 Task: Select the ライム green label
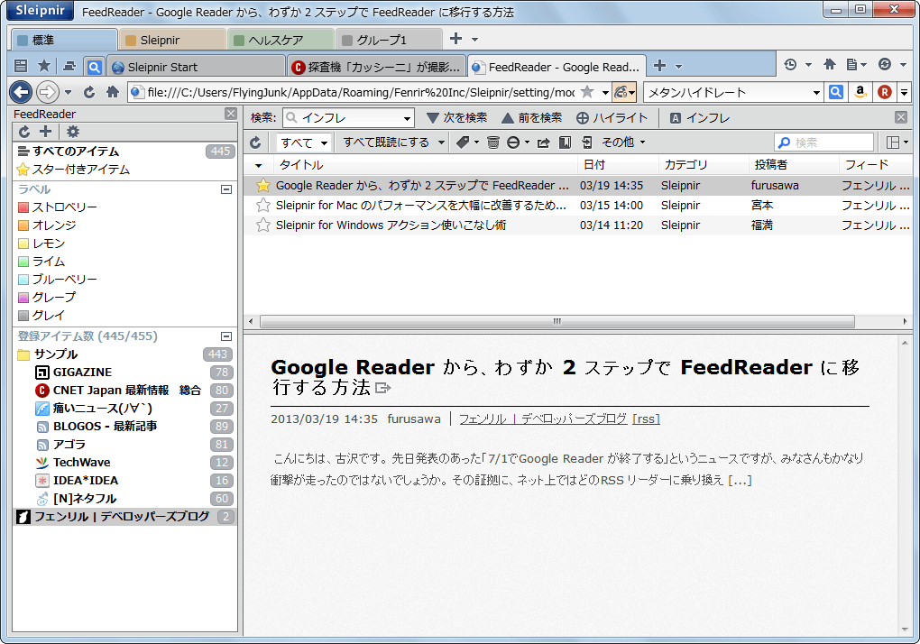tap(41, 262)
